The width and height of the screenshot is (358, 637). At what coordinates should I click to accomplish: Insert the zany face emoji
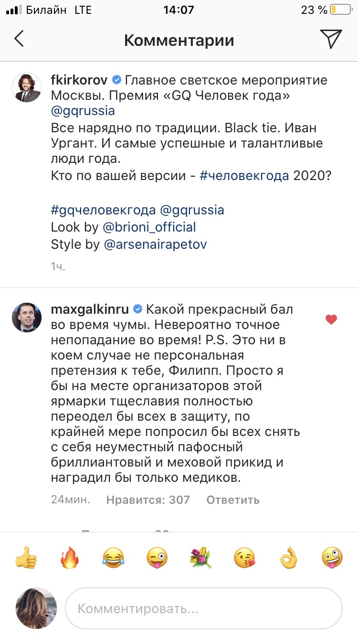pyautogui.click(x=333, y=557)
